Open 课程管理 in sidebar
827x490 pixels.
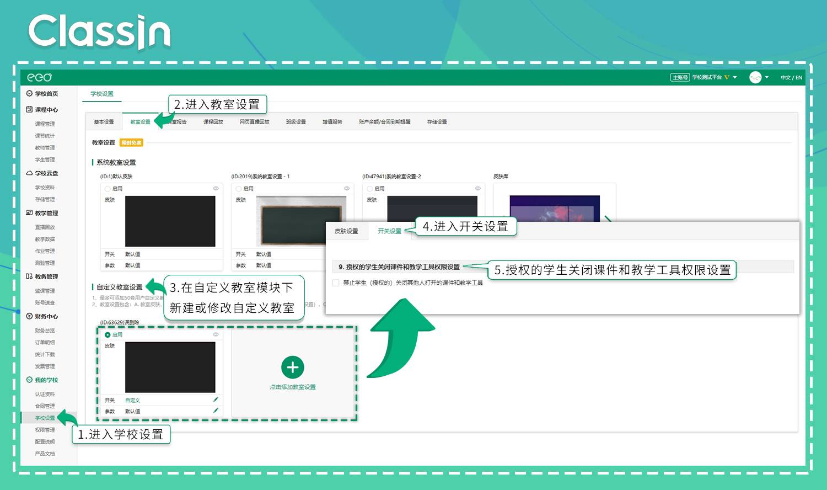click(45, 124)
